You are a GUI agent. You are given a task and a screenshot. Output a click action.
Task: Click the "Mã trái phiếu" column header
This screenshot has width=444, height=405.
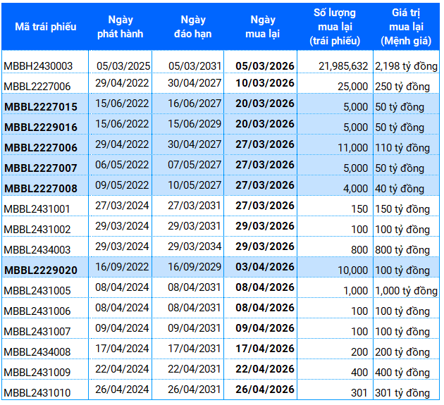(45, 26)
